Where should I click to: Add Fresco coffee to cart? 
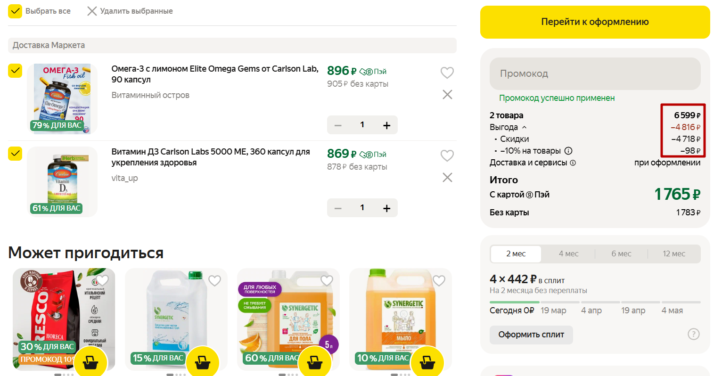90,363
